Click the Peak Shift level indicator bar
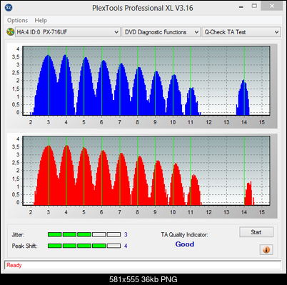The height and width of the screenshot is (285, 287). 84,246
